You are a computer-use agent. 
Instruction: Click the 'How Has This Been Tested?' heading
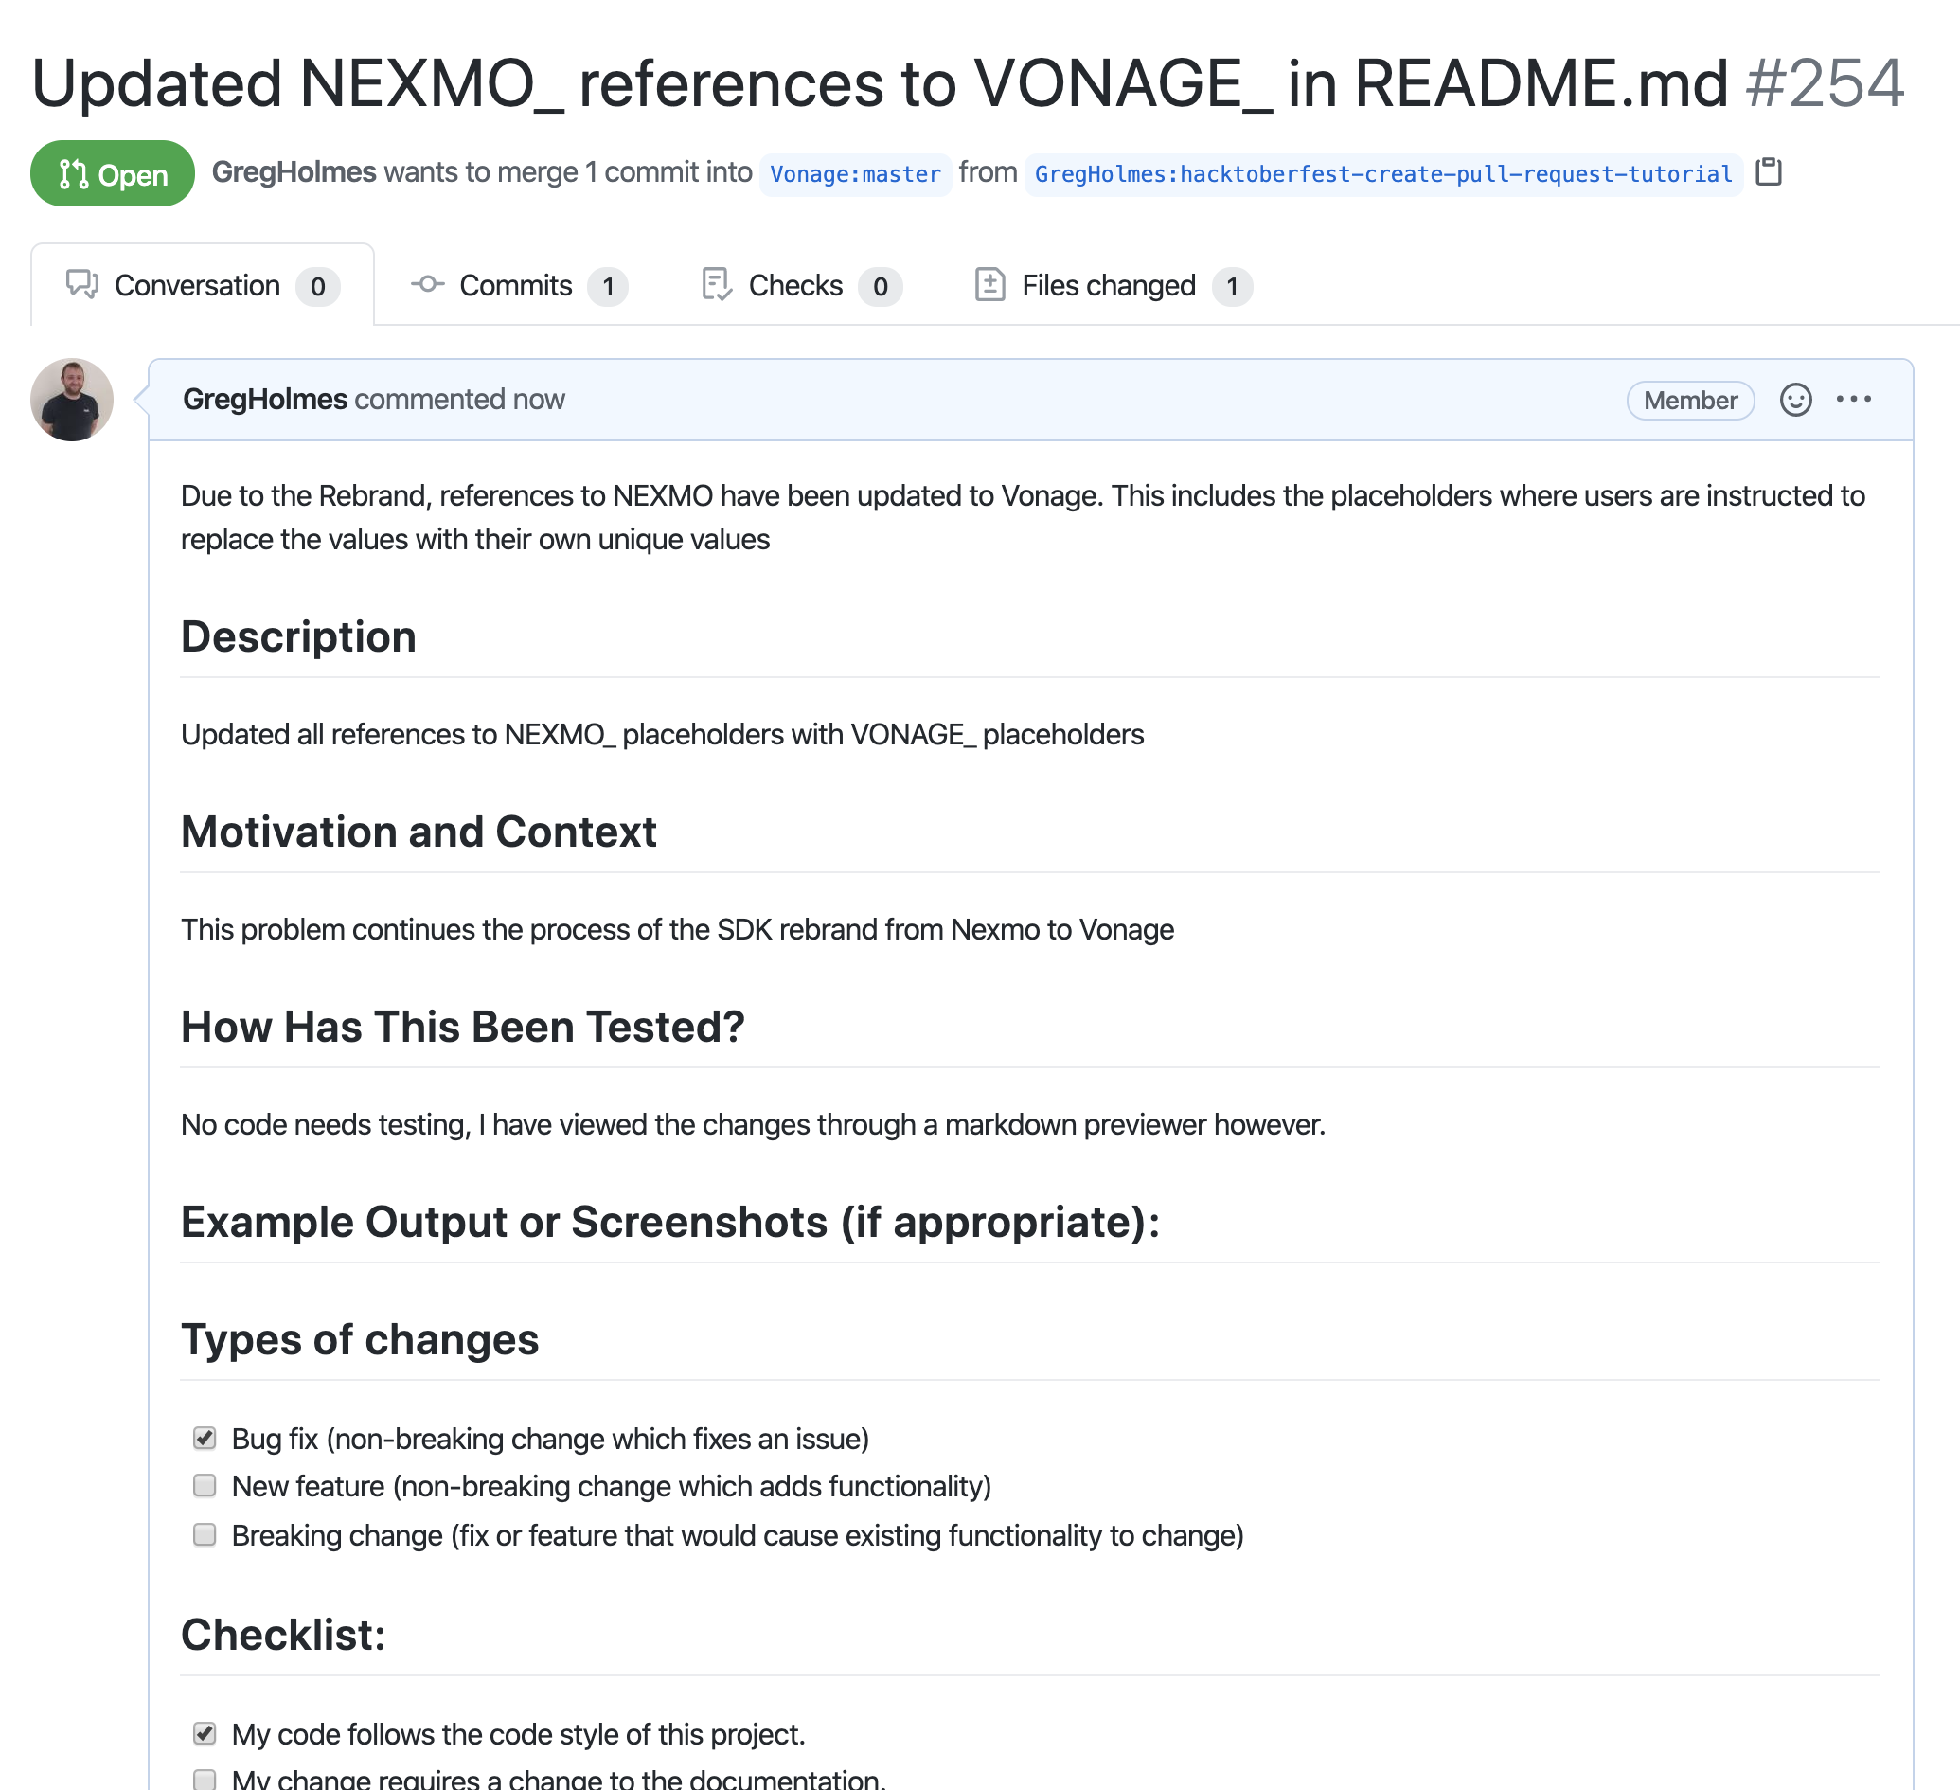pyautogui.click(x=463, y=1028)
